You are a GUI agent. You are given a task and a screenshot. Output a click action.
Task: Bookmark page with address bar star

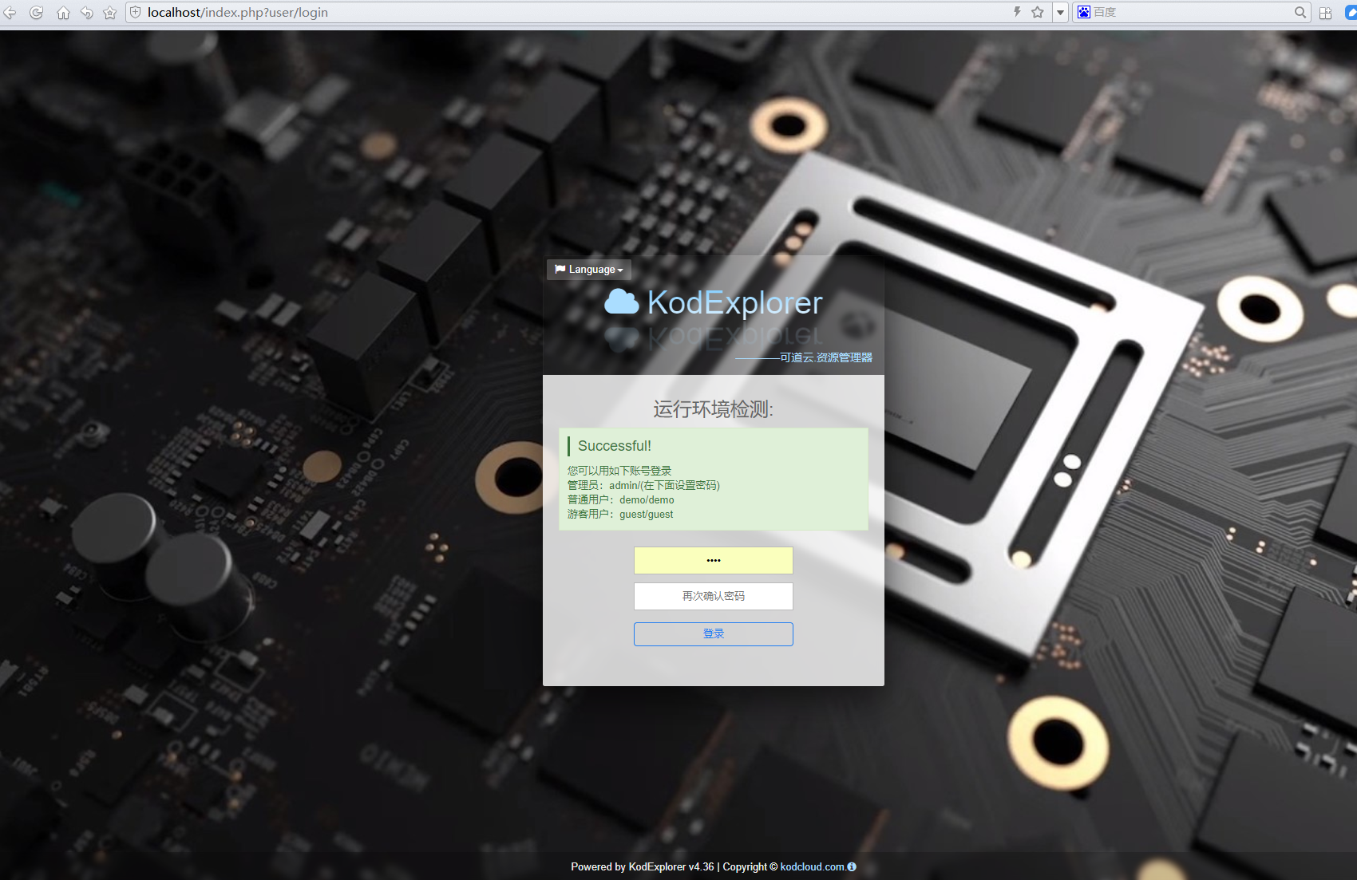pos(1038,12)
